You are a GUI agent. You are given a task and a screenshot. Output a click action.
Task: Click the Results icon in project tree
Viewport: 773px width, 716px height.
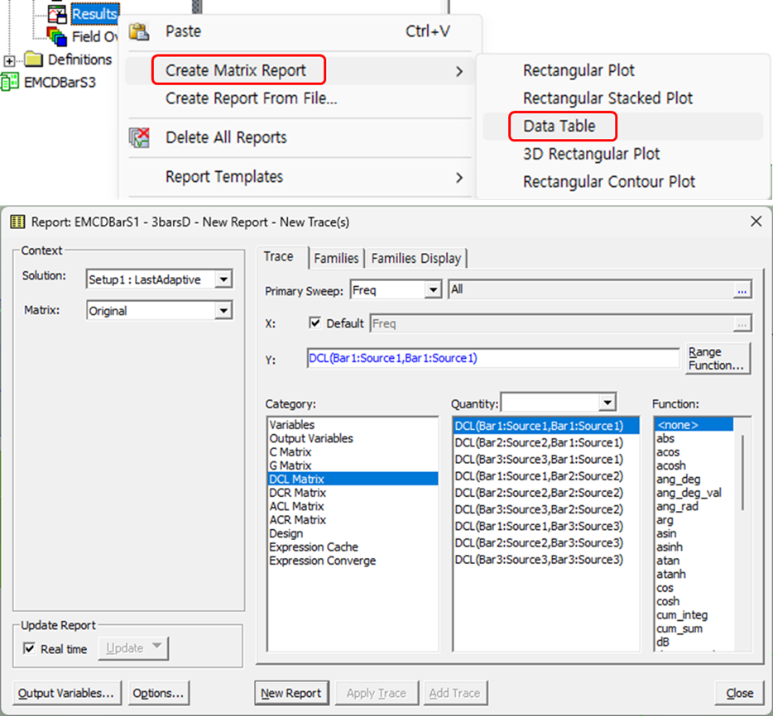click(57, 14)
